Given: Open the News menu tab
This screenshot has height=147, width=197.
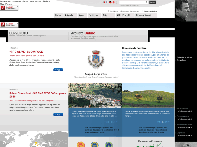Looking at the screenshot, I should [x=82, y=16].
